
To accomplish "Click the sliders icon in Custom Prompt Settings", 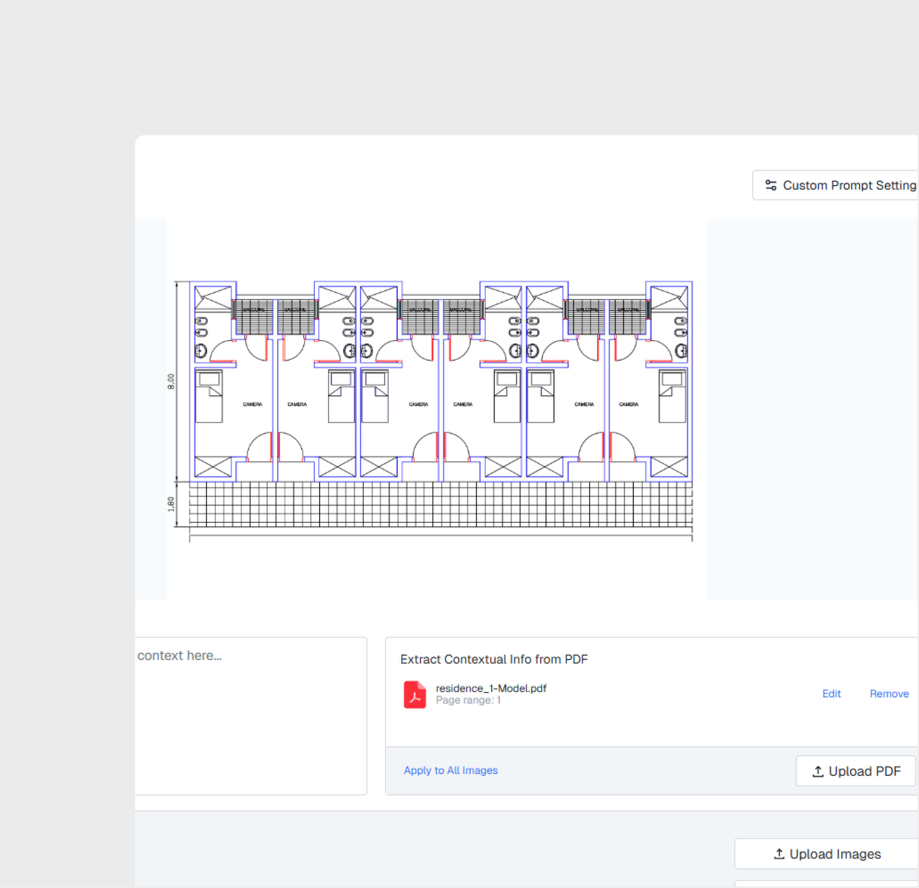I will [770, 185].
